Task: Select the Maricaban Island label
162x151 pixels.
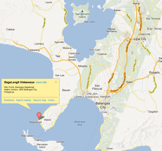Action: tap(42, 146)
